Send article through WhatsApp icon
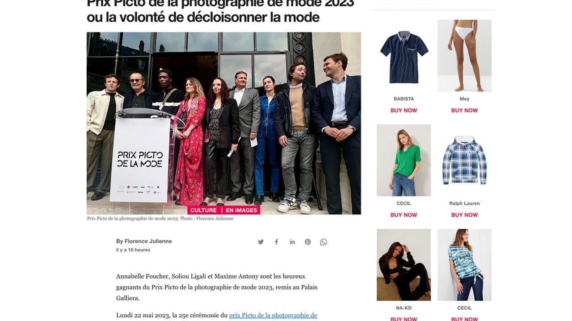This screenshot has width=572, height=321. pos(324,242)
